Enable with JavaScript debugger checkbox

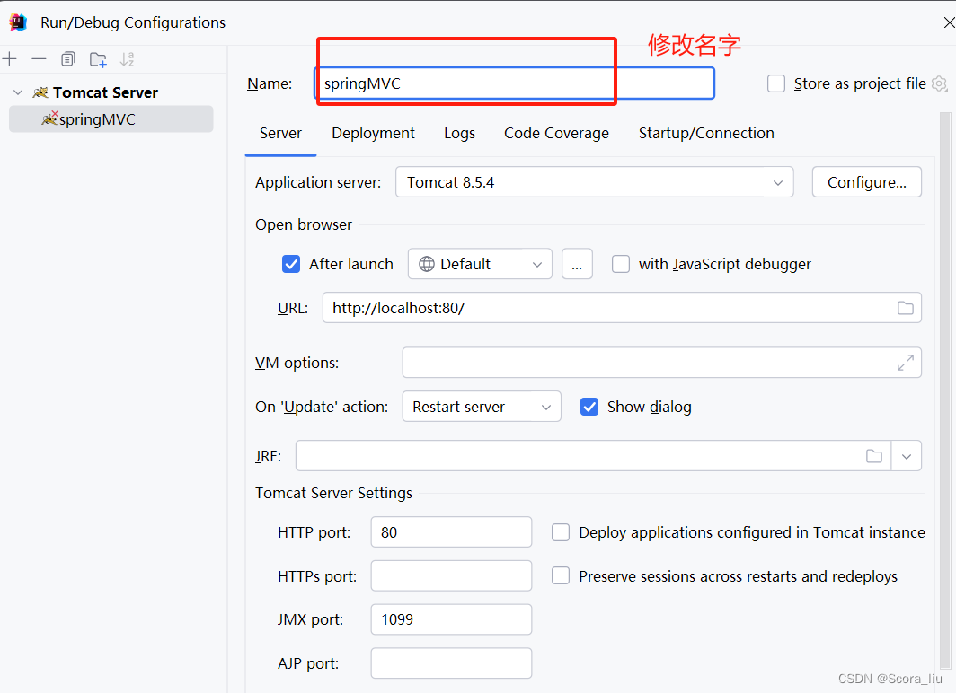tap(621, 264)
